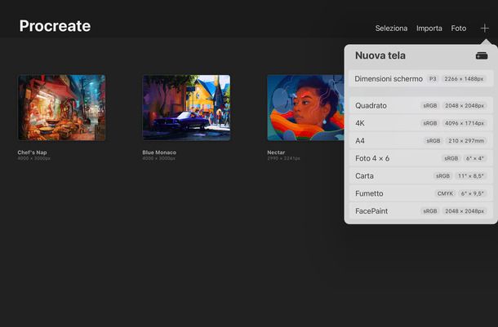The width and height of the screenshot is (498, 327).
Task: Open the Seleziona option in top bar
Action: pos(391,28)
